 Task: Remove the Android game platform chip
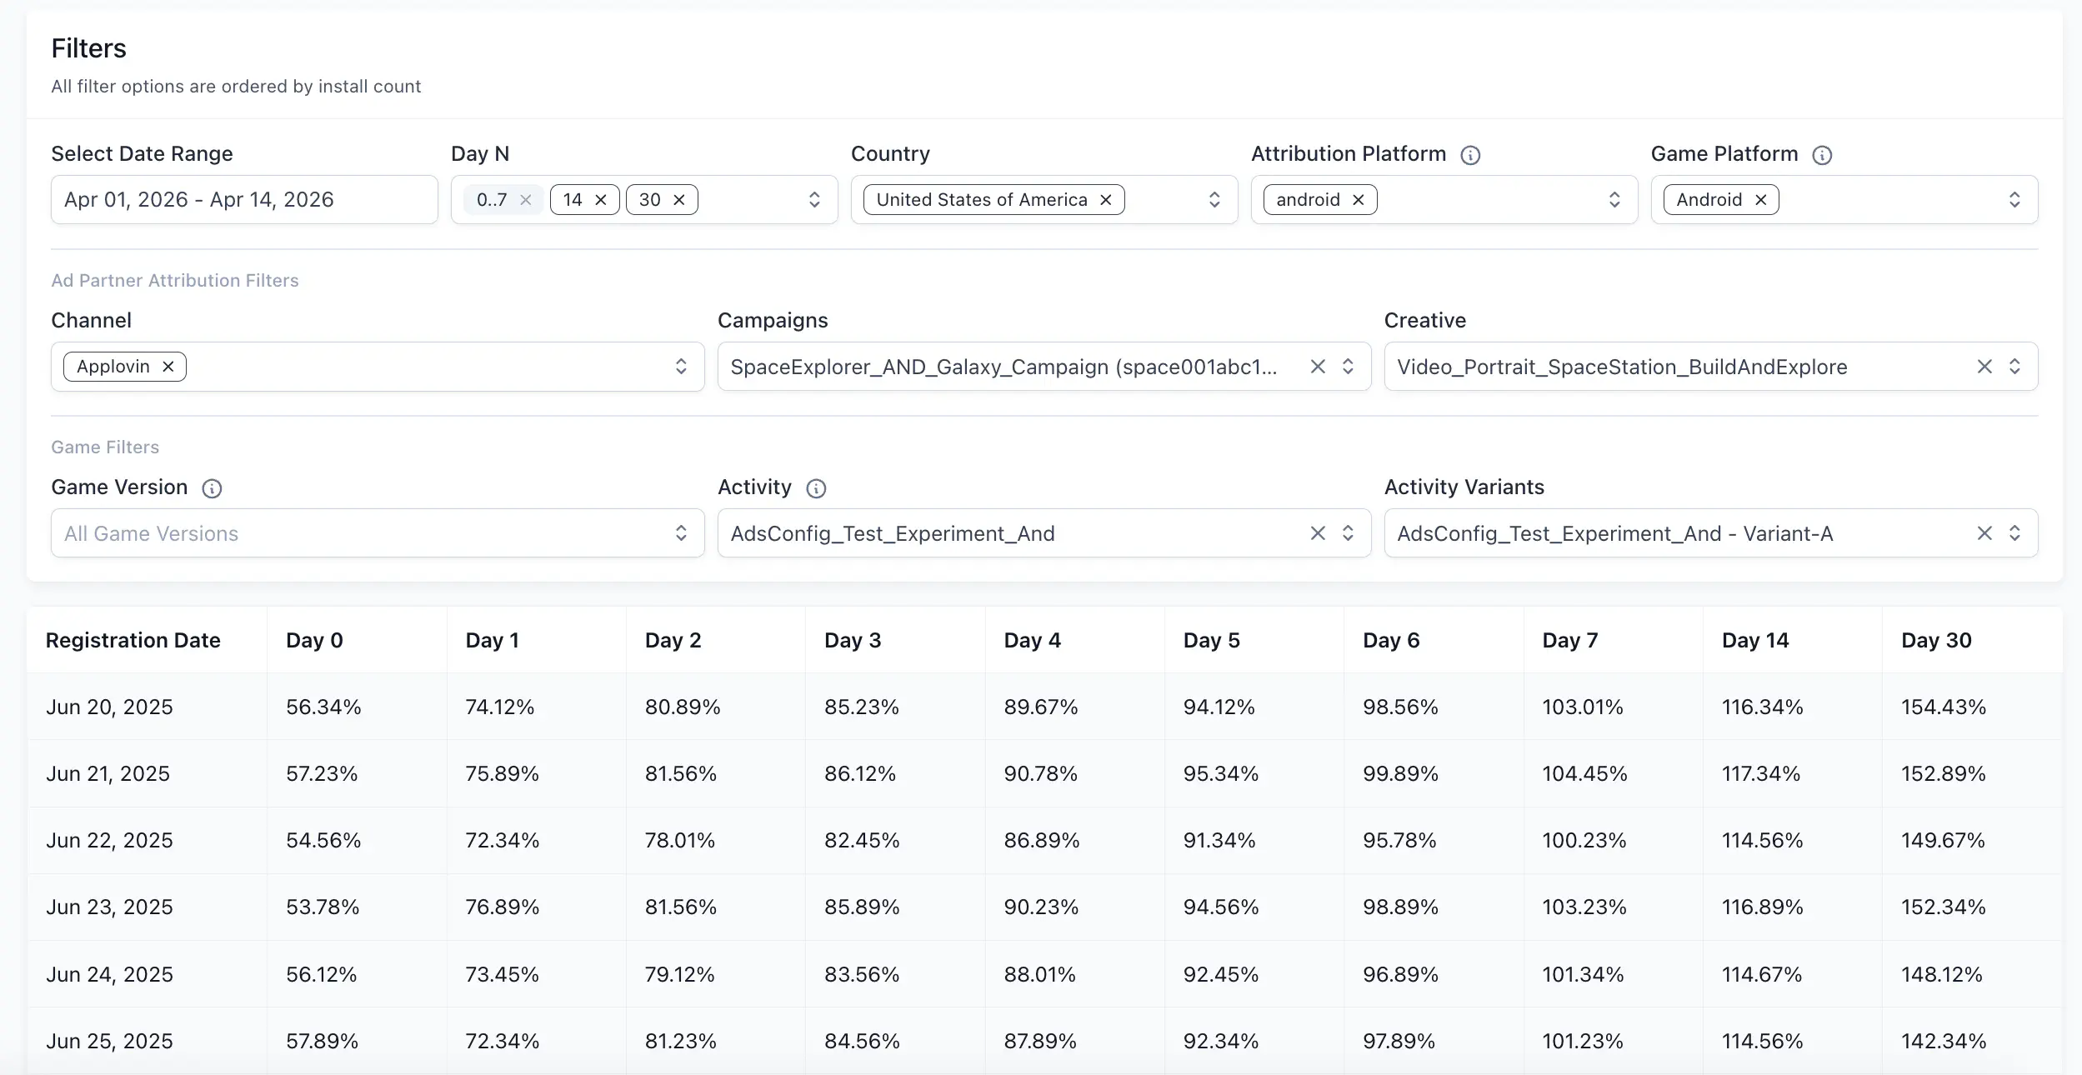[x=1760, y=199]
